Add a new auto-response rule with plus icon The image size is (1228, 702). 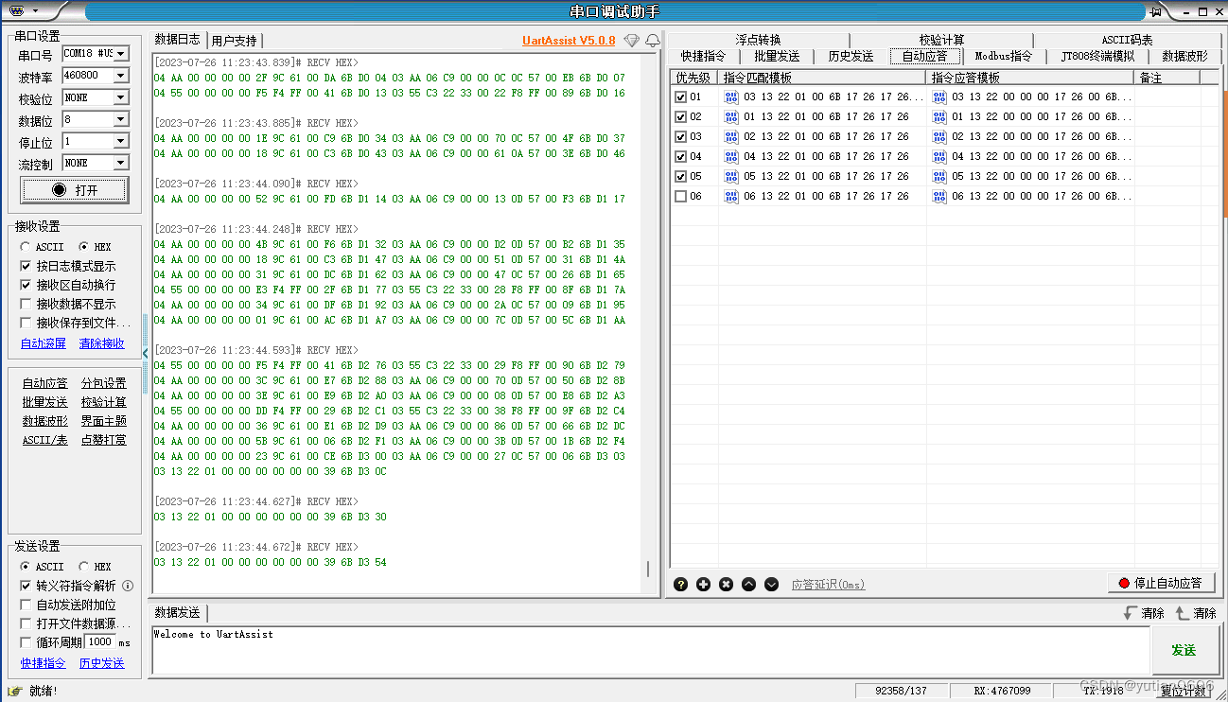pyautogui.click(x=703, y=584)
